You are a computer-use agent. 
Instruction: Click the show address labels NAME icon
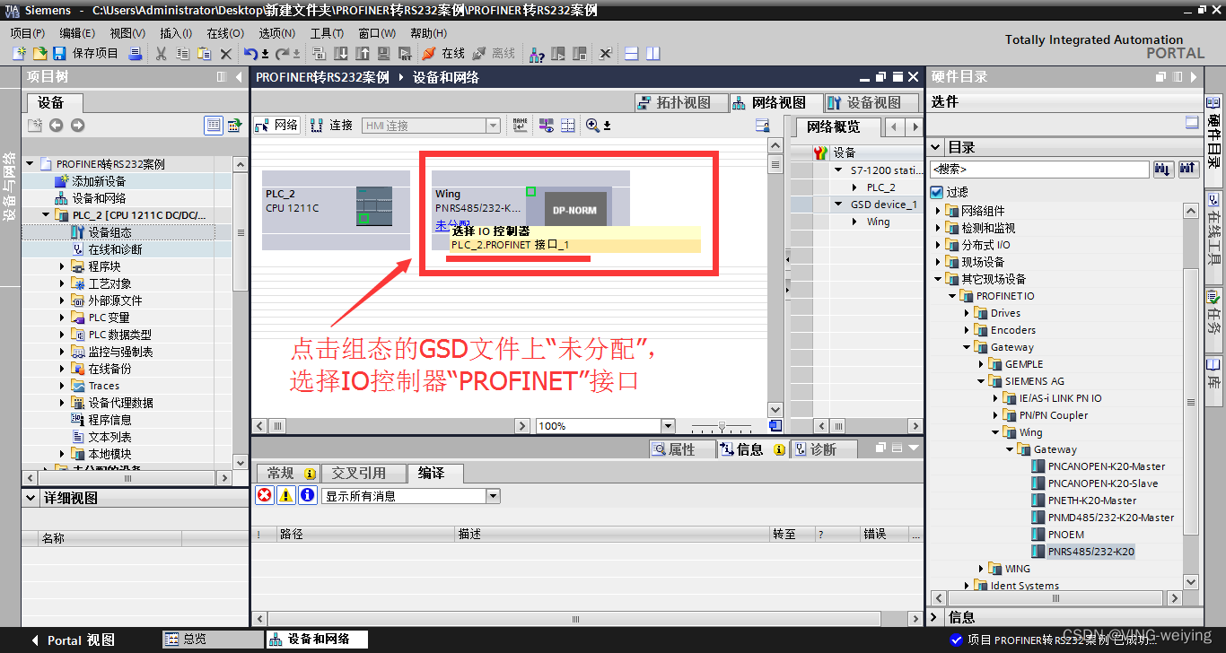pos(521,126)
